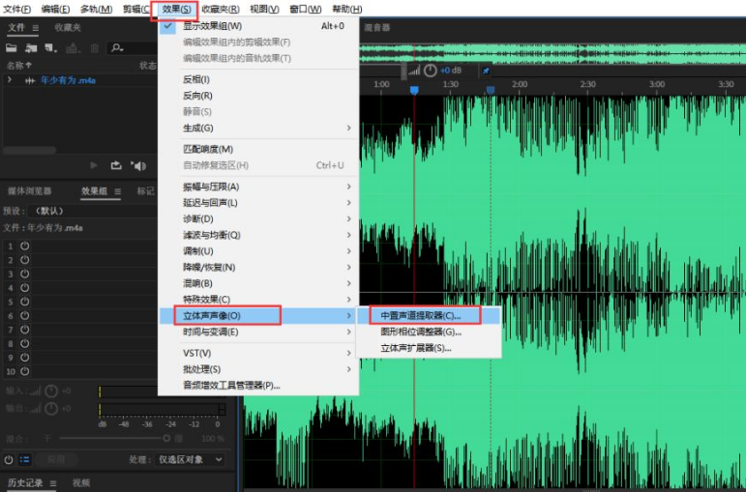The image size is (746, 492).
Task: Open the 视图(V) menu
Action: (264, 9)
